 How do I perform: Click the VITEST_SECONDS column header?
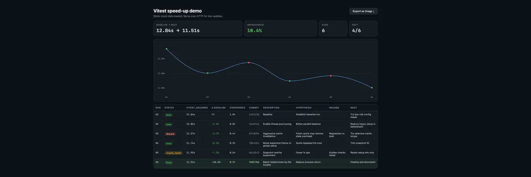197,108
